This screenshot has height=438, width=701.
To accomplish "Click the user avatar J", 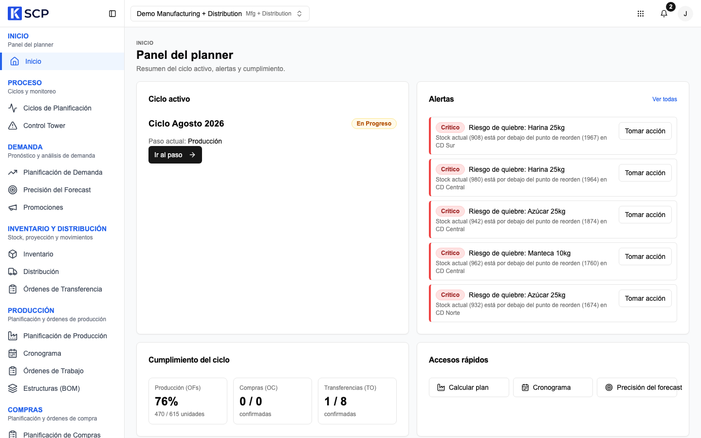I will click(x=685, y=14).
